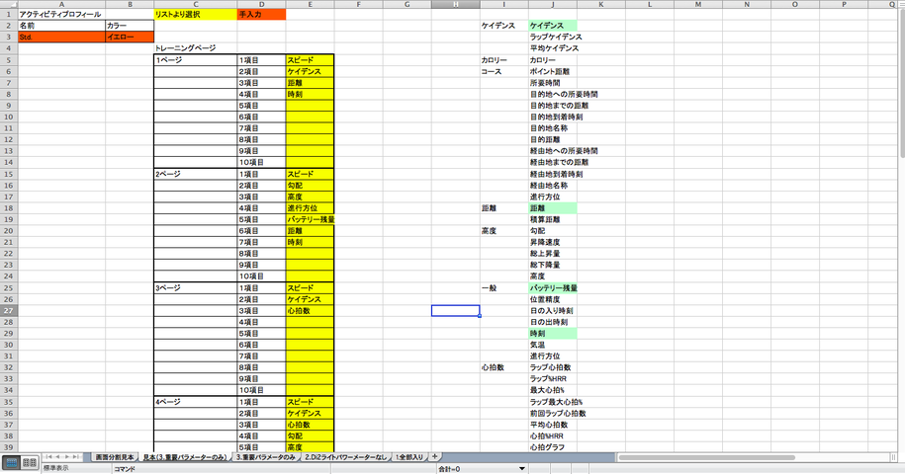Click the 名前 header cell
This screenshot has width=905, height=474.
click(61, 26)
